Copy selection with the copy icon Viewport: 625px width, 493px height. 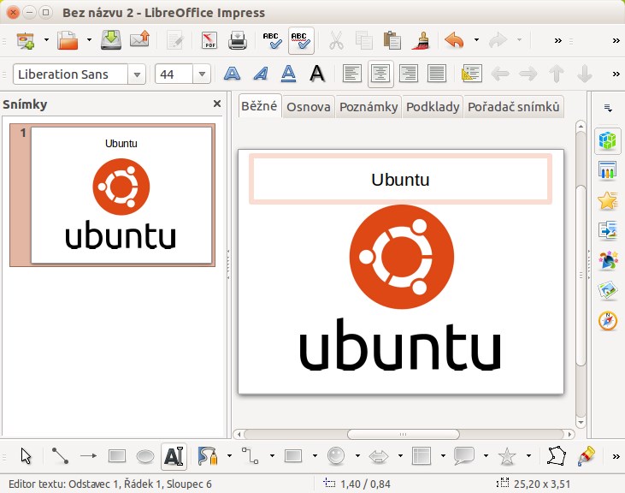coord(363,41)
